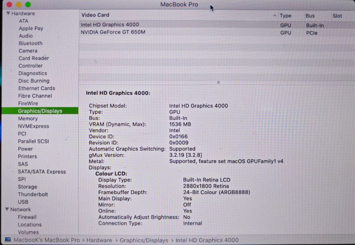This screenshot has height=245, width=355.
Task: Sort by the Slot column header
Action: click(x=337, y=16)
